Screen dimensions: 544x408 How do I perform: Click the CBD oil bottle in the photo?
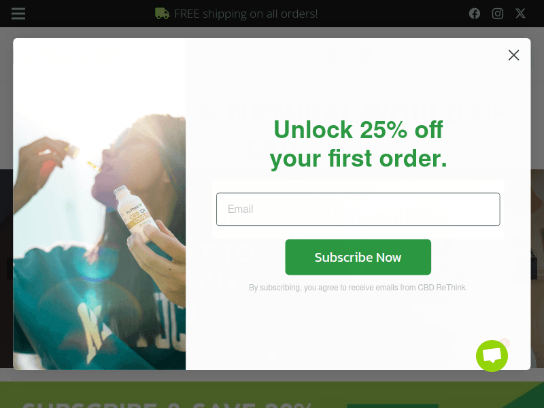tap(135, 214)
